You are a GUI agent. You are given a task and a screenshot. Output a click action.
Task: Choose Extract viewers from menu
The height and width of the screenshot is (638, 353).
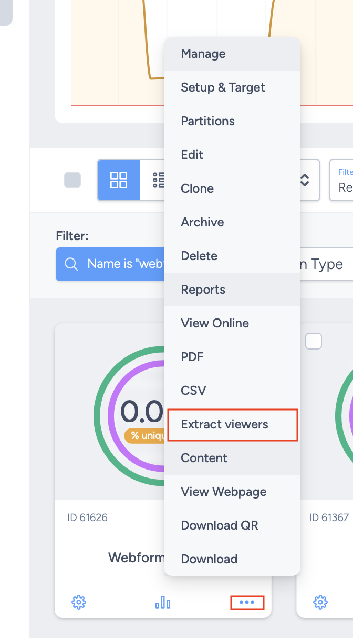pyautogui.click(x=224, y=424)
